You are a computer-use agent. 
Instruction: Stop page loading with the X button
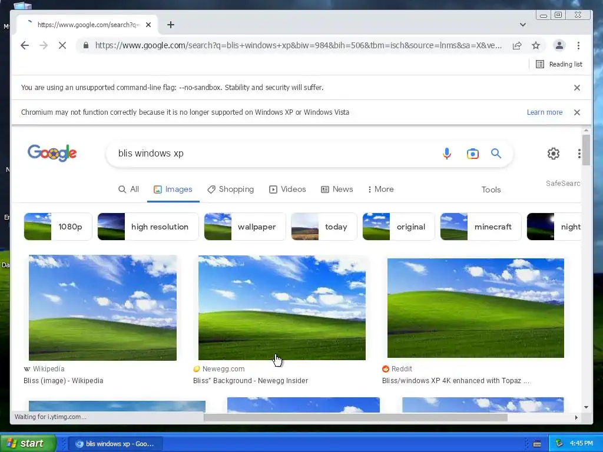(x=62, y=45)
